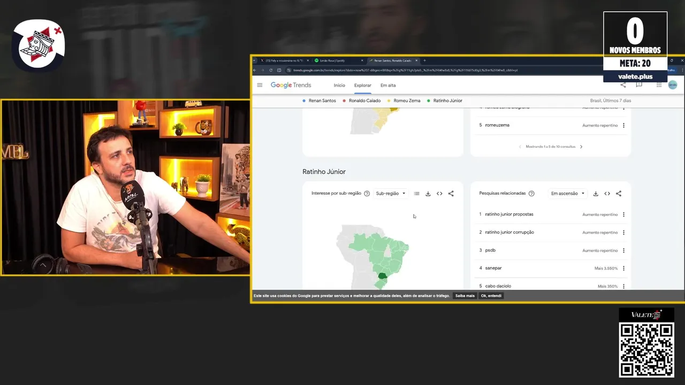Switch to the X (Twitter) browser tab
Viewport: 685px width, 385px height.
tap(285, 60)
